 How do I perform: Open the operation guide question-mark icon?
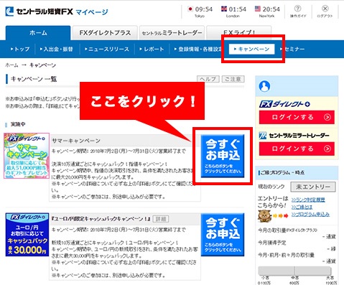point(297,9)
